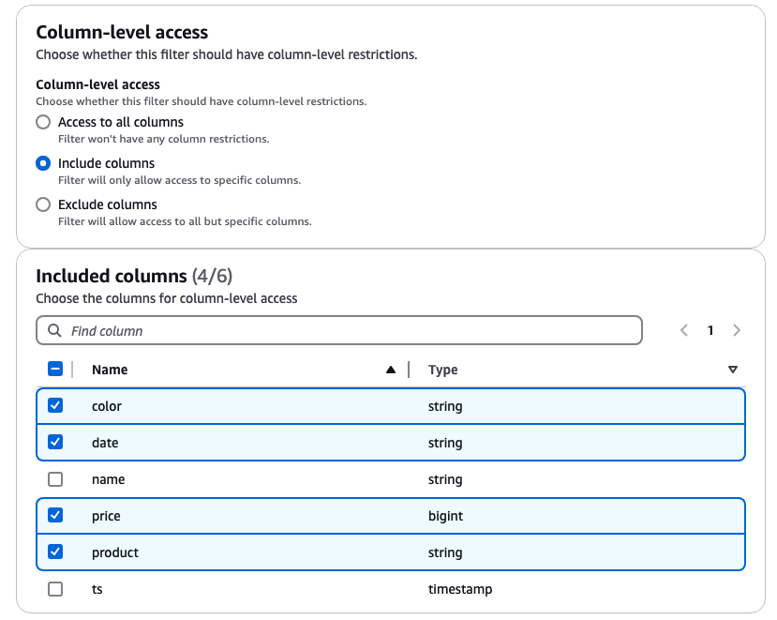
Task: Focus the Find column search field
Action: tap(339, 330)
